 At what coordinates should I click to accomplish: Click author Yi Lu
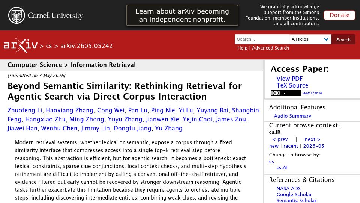(x=186, y=110)
